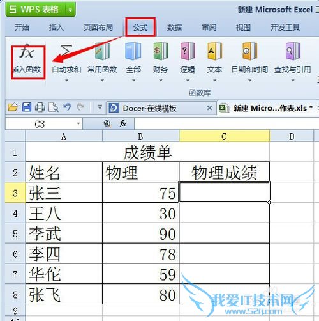319x321 pixels.
Task: Select the cell with value 75
Action: [140, 193]
